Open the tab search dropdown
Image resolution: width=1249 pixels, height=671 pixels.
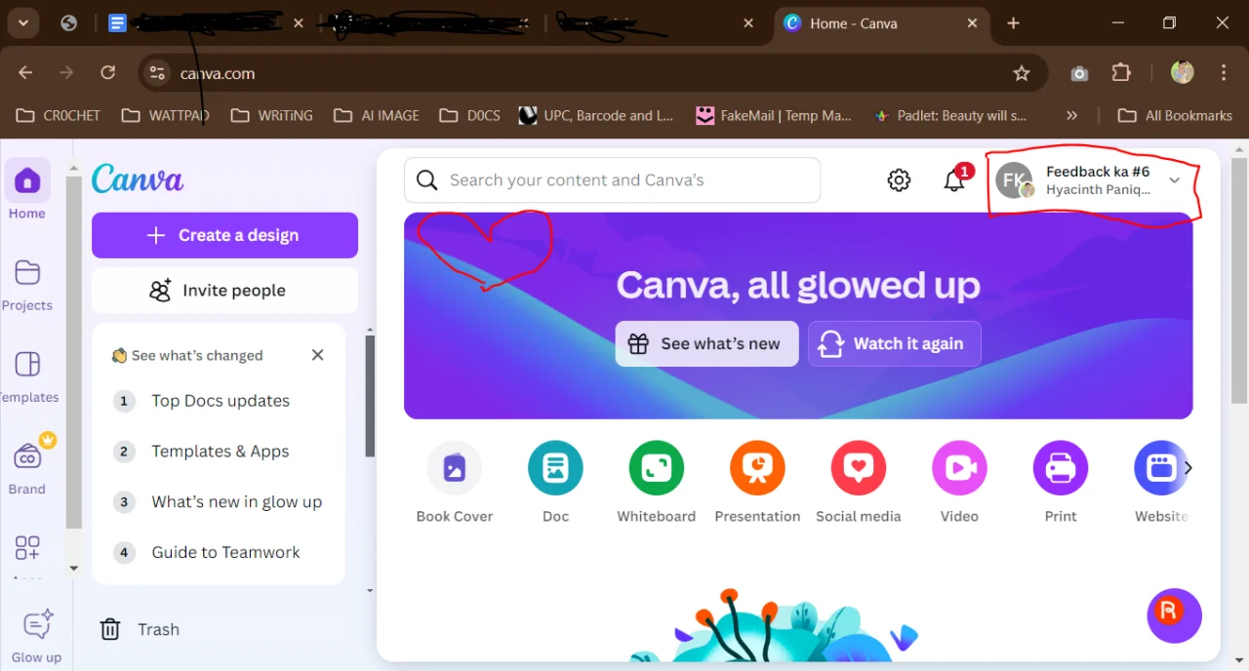(x=22, y=23)
